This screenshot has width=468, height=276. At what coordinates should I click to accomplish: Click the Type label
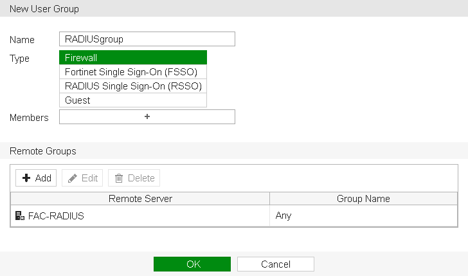[x=20, y=59]
